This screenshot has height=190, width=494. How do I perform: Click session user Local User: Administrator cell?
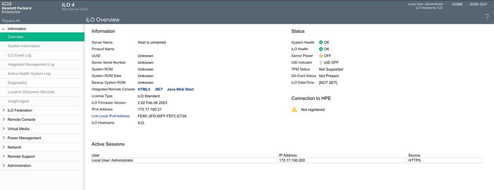click(x=185, y=160)
